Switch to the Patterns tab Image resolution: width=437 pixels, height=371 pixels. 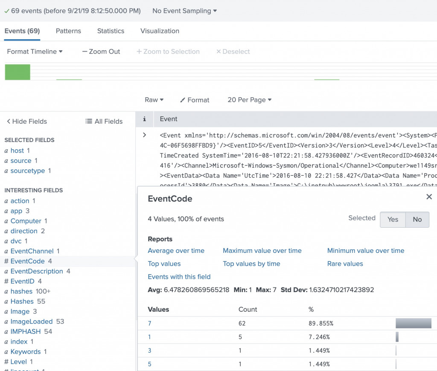click(x=68, y=31)
